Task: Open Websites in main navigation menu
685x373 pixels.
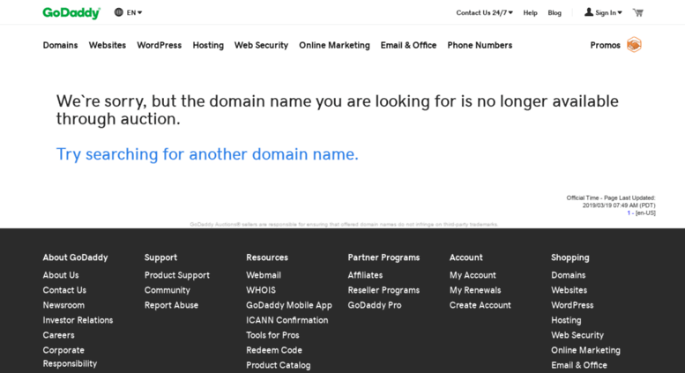Action: (x=107, y=45)
